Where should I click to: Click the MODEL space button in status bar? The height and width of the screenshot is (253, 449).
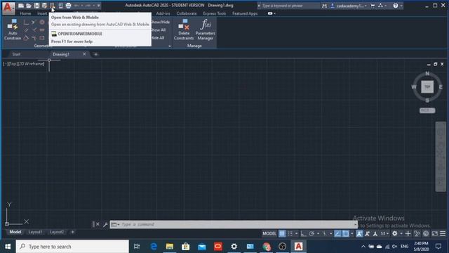click(x=269, y=233)
